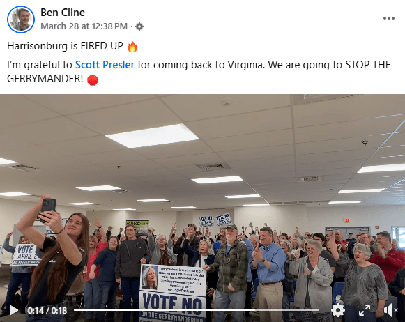405x322 pixels.
Task: Click the 0:14 / 0:18 time display
Action: click(47, 310)
